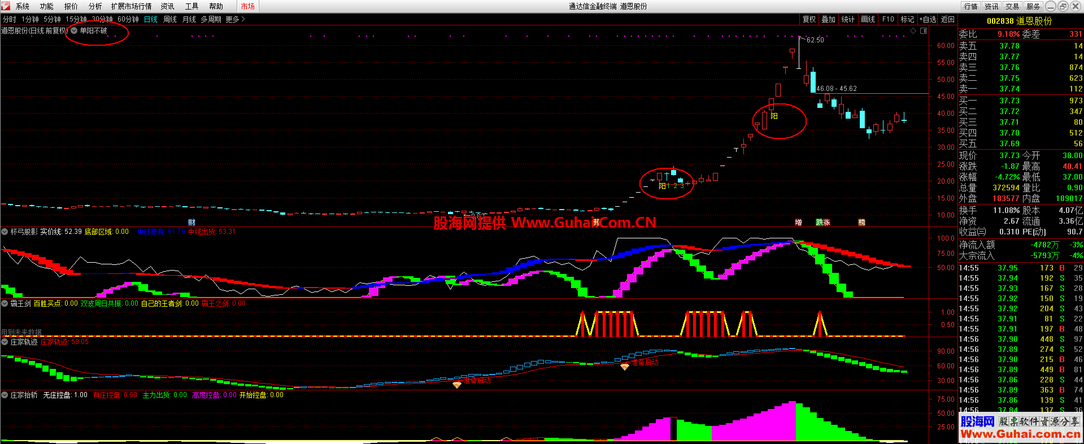
Task: Minimize the Tongdaxin window
Action: [1051, 6]
